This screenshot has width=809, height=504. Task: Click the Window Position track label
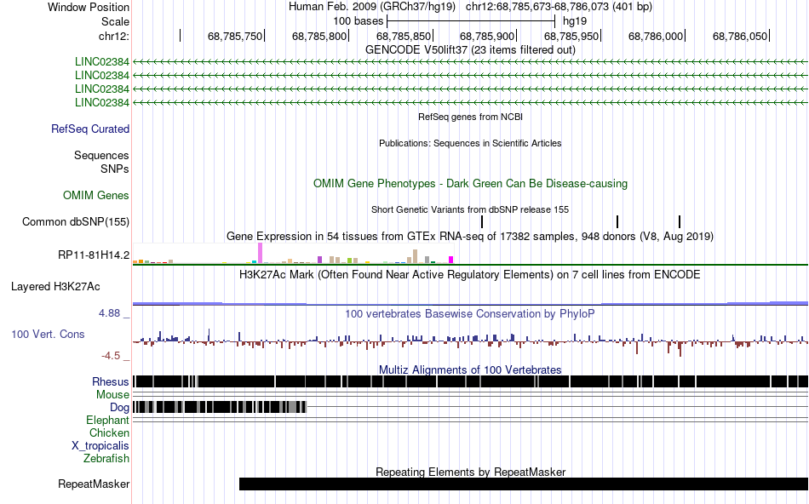pyautogui.click(x=89, y=7)
